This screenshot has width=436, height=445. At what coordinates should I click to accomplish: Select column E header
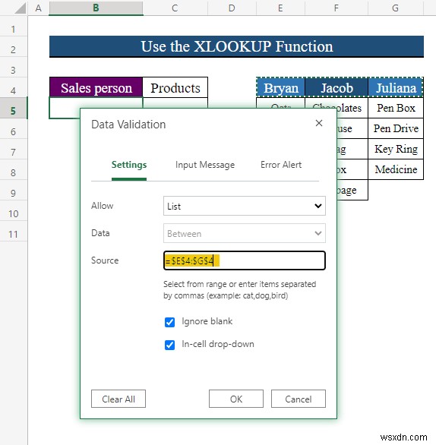point(280,8)
